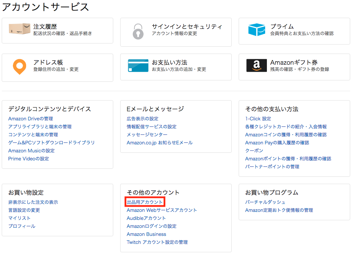The width and height of the screenshot is (354, 254).
Task: Open Twitch アカウント設定の管理 link
Action: click(x=157, y=242)
